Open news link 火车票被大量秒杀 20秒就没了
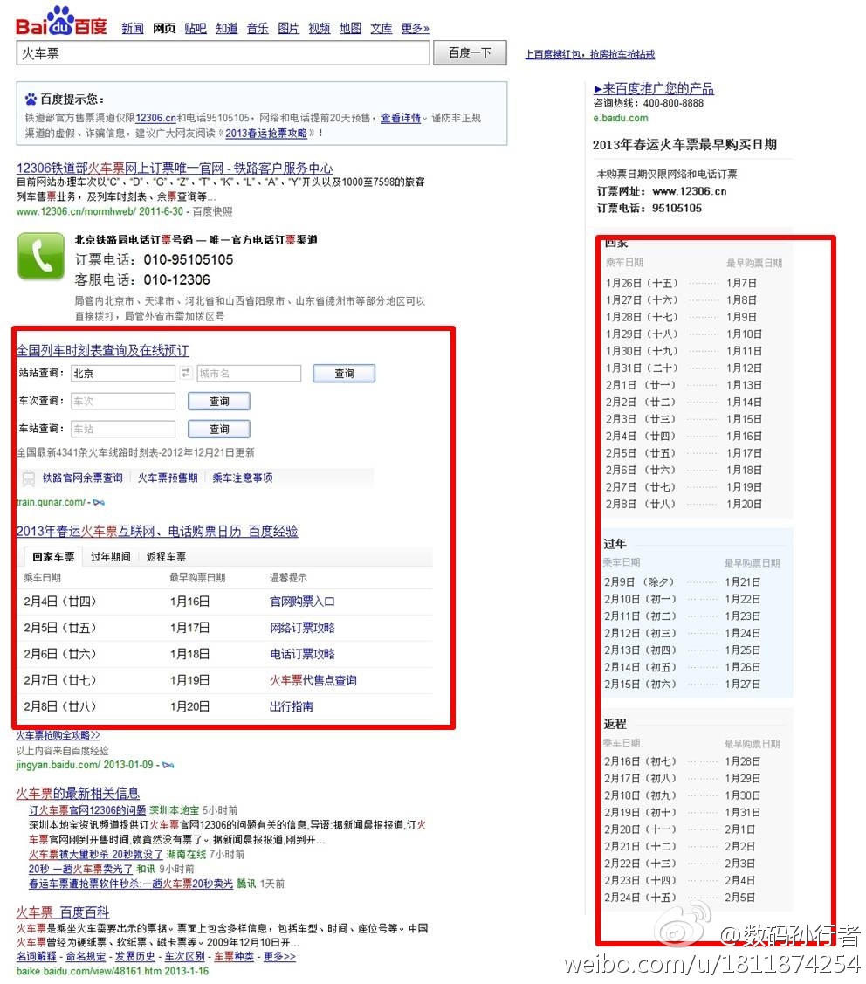 coord(95,854)
